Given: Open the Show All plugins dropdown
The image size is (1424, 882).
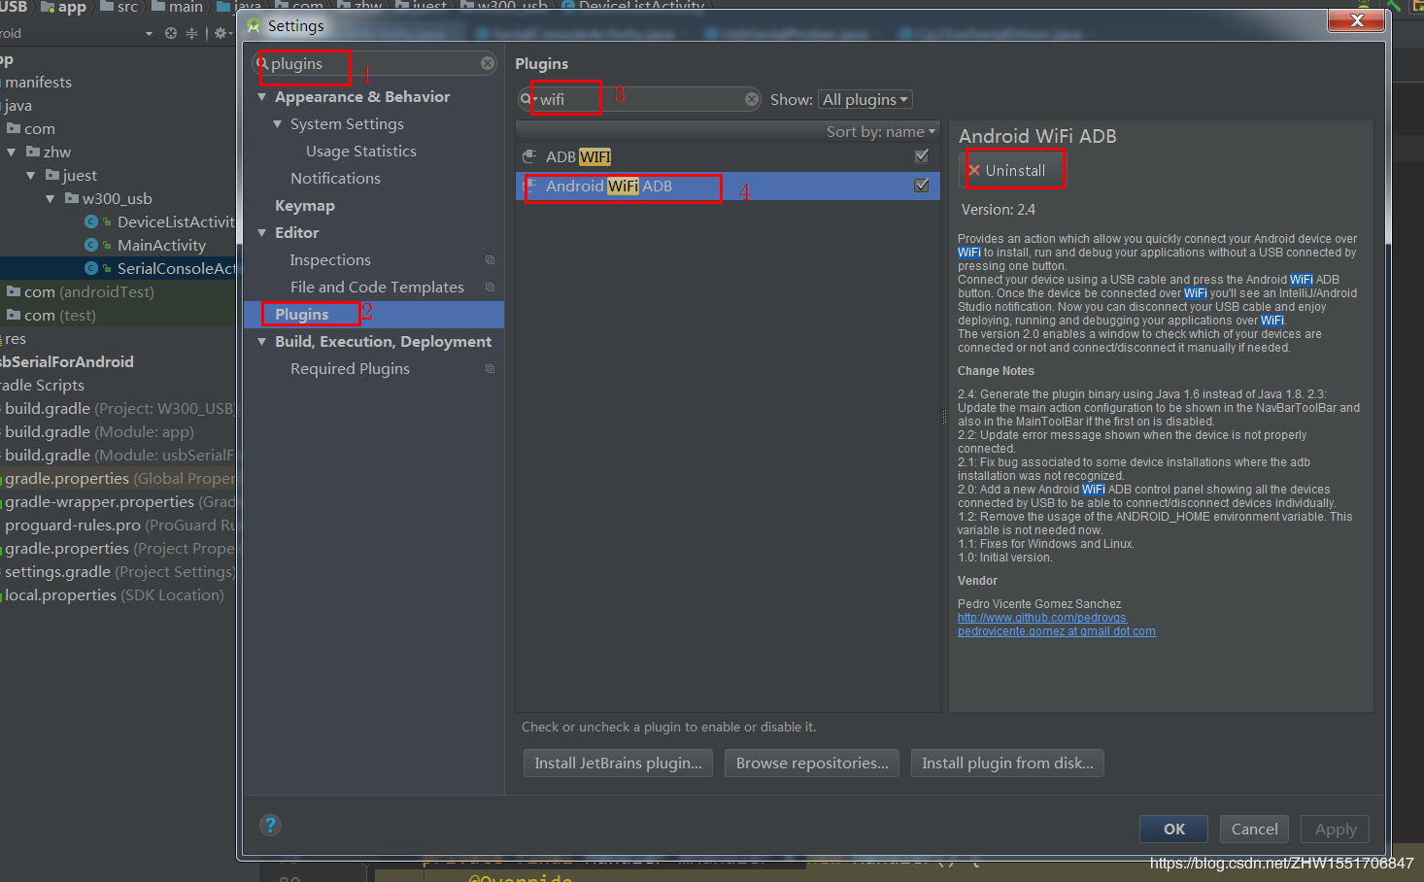Looking at the screenshot, I should point(865,99).
